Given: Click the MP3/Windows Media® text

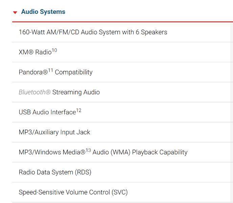Looking at the screenshot, I should tap(52, 152).
